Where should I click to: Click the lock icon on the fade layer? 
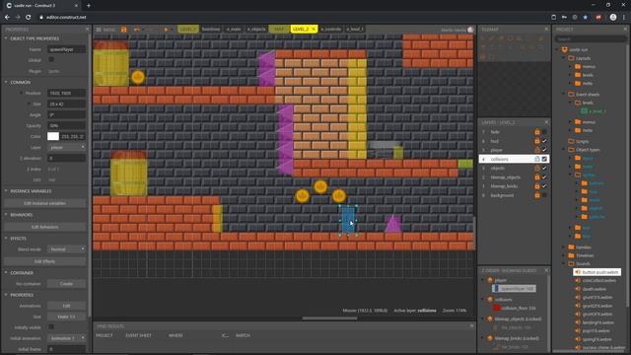click(x=537, y=132)
